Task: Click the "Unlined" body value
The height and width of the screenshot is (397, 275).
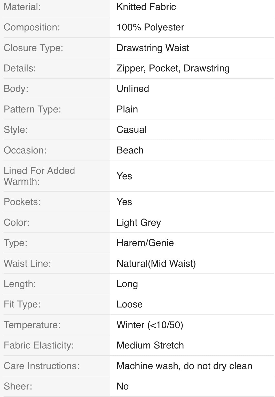Action: (x=133, y=89)
